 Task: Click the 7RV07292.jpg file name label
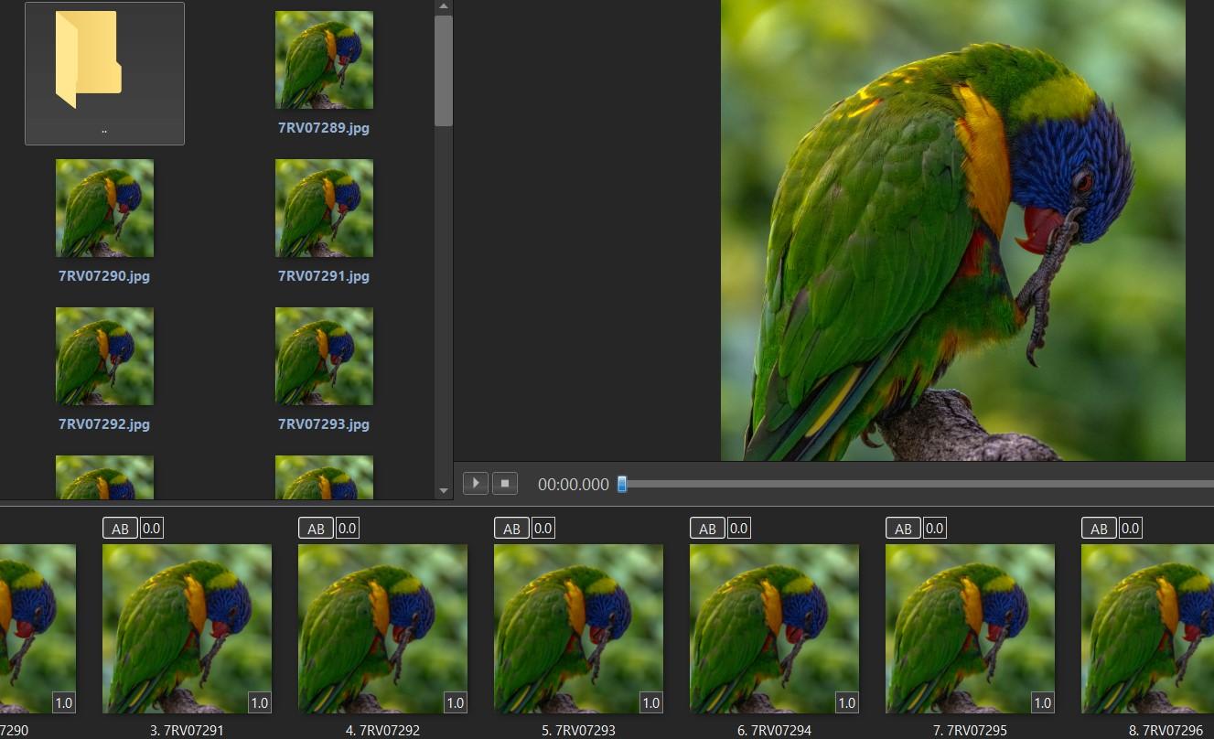[104, 424]
